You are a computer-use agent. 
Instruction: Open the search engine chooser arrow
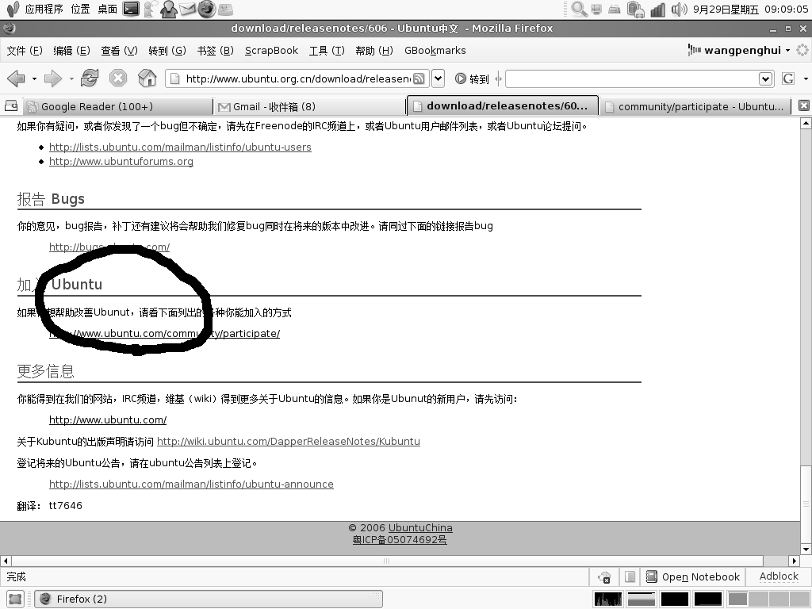click(x=806, y=79)
